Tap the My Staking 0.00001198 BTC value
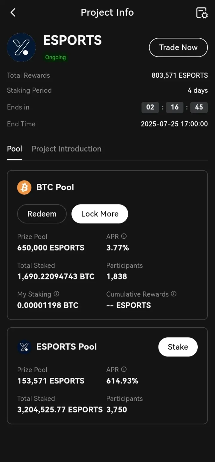 click(48, 306)
